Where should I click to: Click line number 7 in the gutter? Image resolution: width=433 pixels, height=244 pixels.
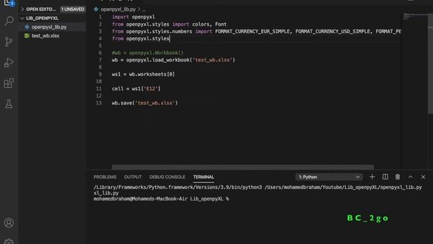point(100,60)
